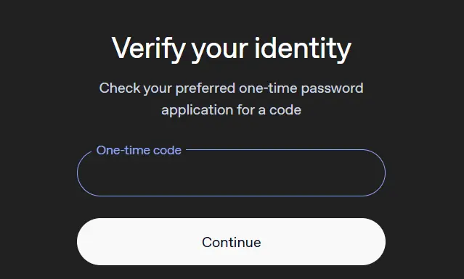Click the word 'password' in the subtitle
This screenshot has height=279, width=464.
coord(333,88)
